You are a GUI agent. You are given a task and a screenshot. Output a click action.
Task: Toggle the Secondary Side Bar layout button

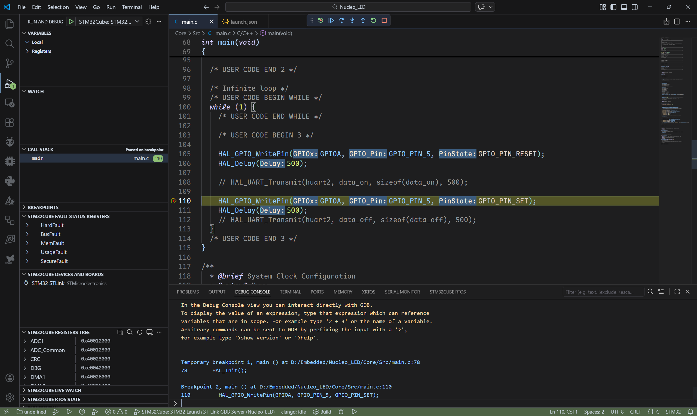click(635, 7)
